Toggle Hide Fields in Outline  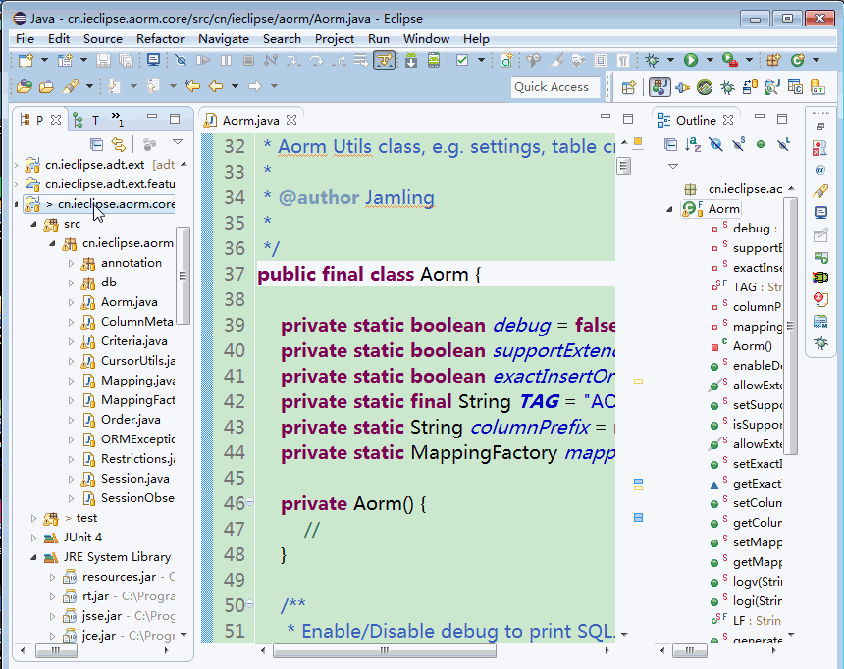coord(715,144)
